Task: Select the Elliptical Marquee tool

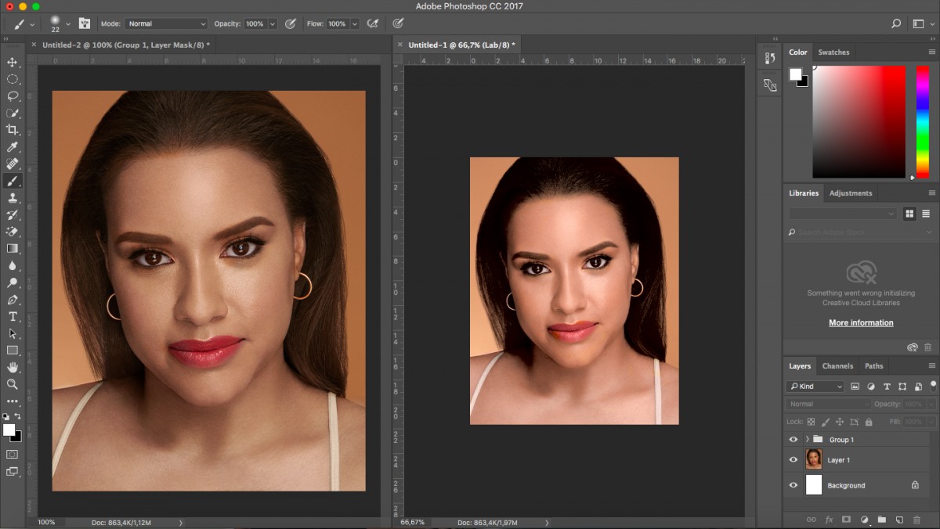Action: coord(13,79)
